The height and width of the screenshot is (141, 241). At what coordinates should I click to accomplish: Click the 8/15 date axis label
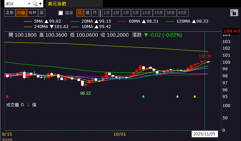(7, 134)
